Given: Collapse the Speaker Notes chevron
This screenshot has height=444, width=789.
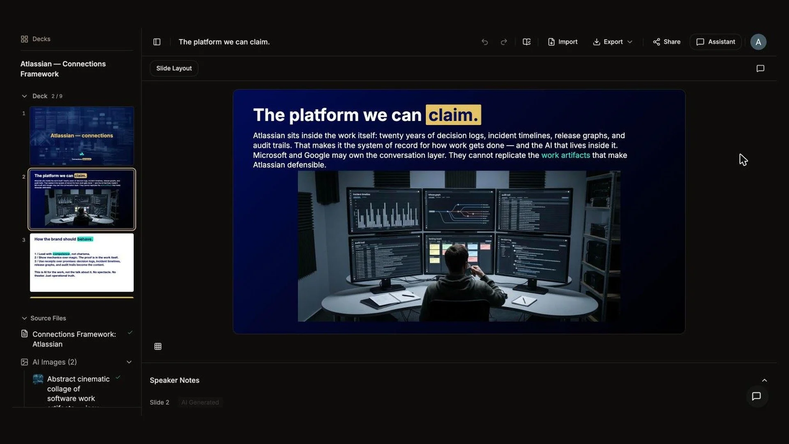Looking at the screenshot, I should pyautogui.click(x=764, y=380).
